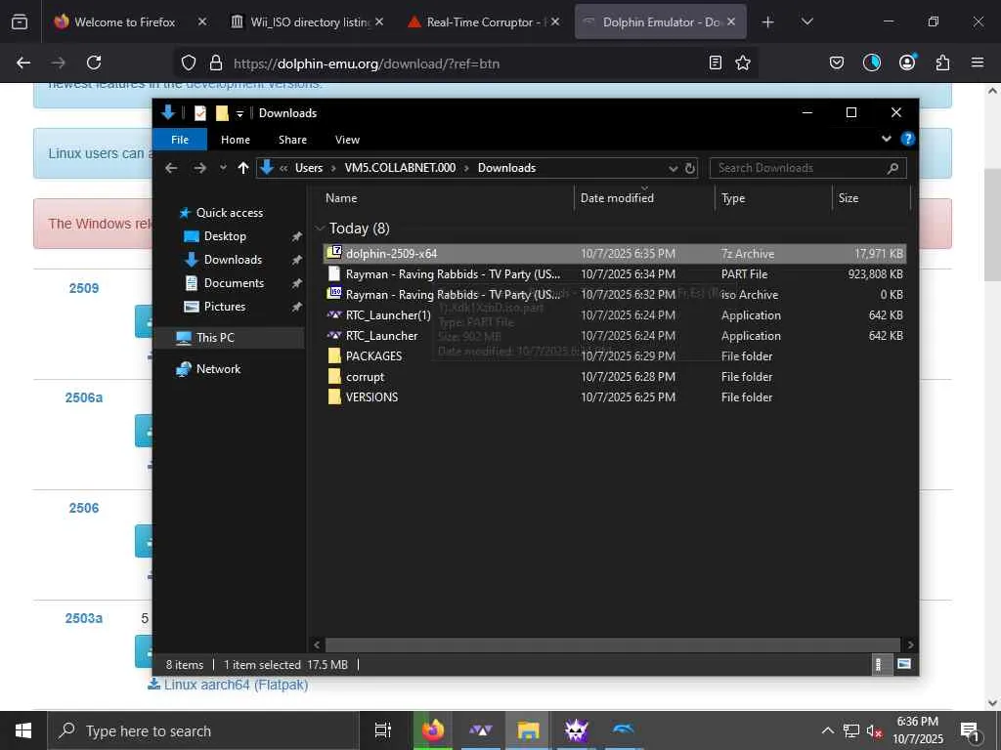The image size is (1001, 750).
Task: Open Firefox View icon beside the tabs
Action: (x=20, y=21)
